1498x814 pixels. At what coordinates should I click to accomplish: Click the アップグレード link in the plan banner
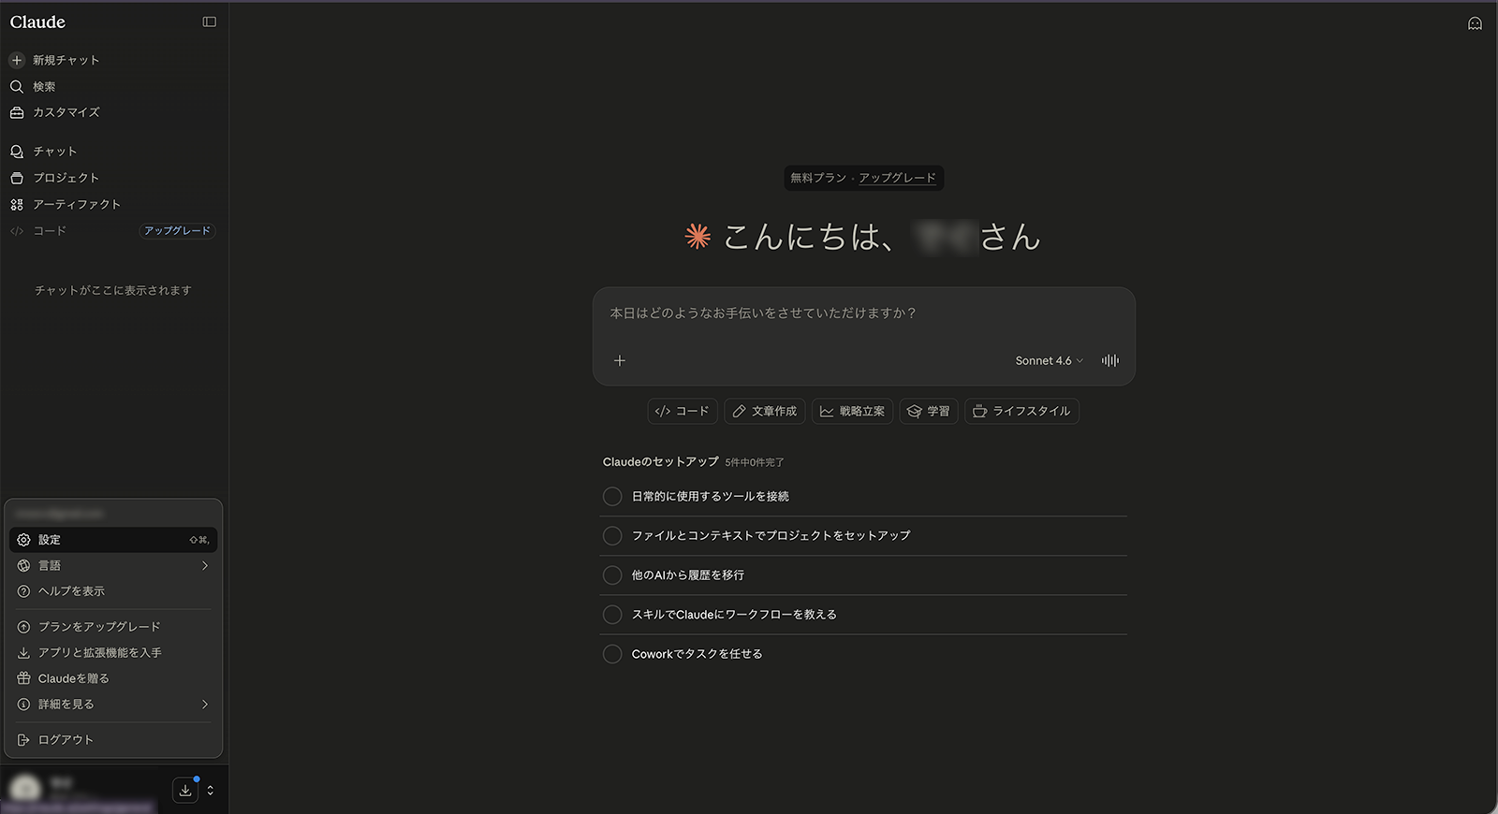point(897,178)
